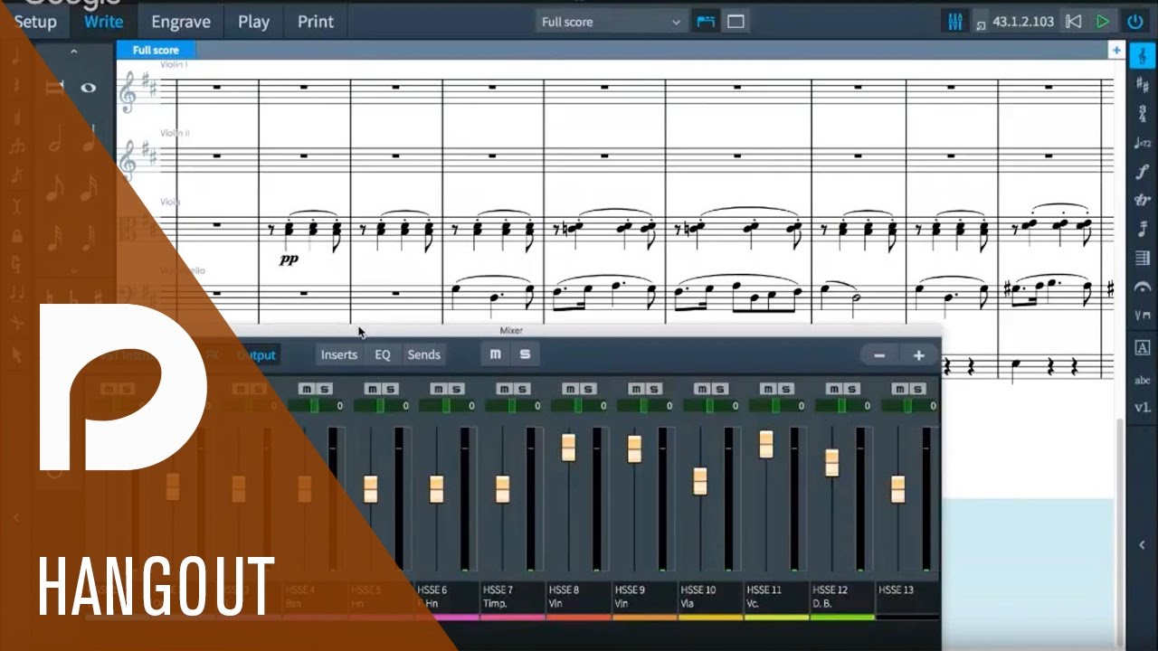Open the Rehearsal Marks panel (boxed A)
1158x651 pixels.
[1143, 348]
